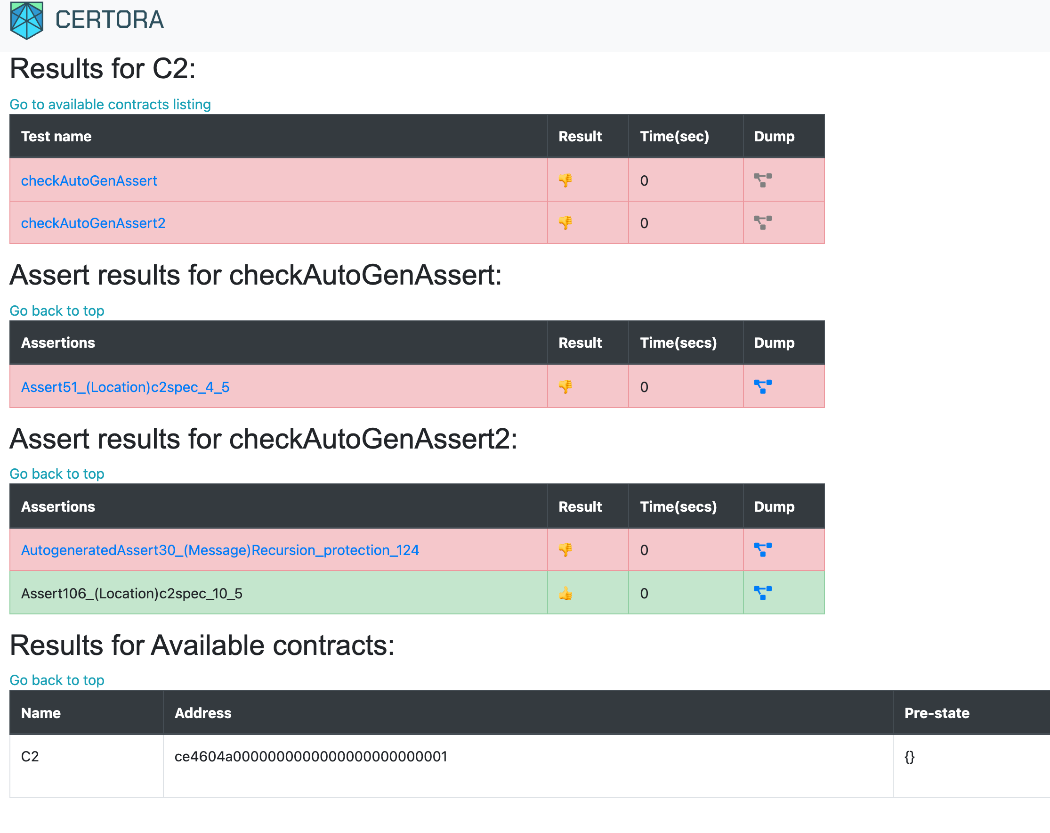Click the C2 contract address cell
Screen dimensions: 1050x833
coord(311,757)
